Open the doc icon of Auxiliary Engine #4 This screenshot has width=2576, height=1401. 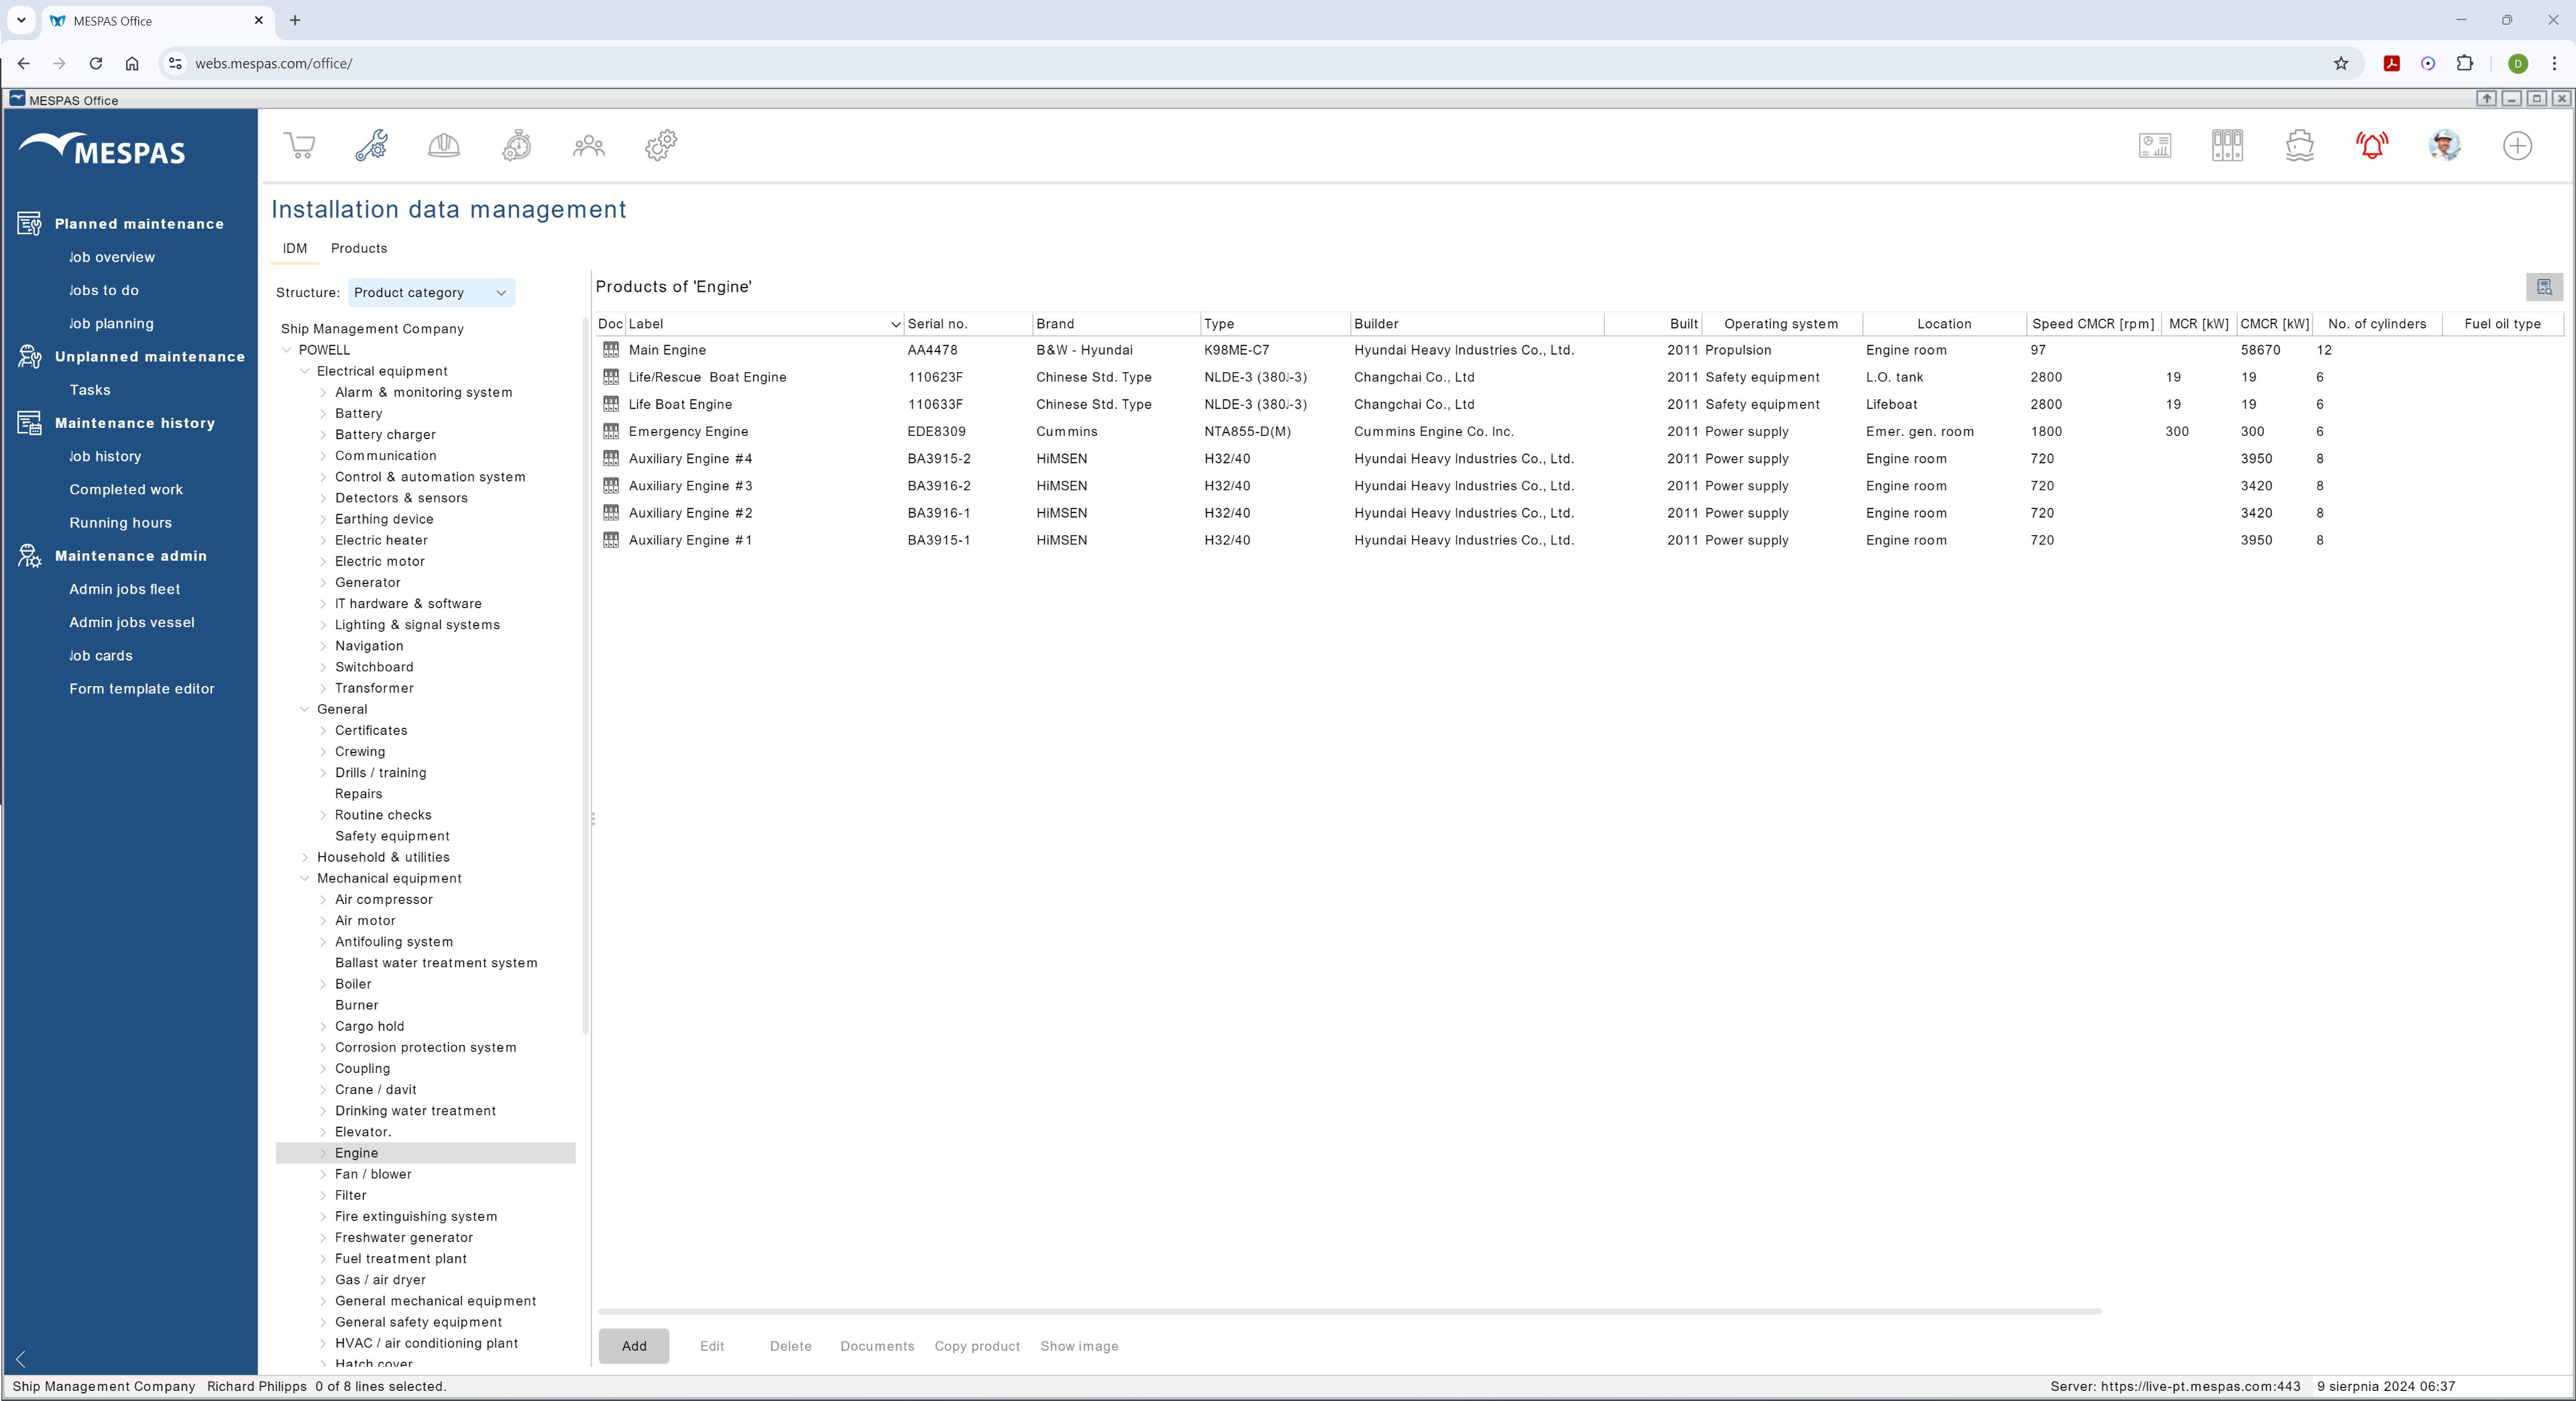[x=611, y=458]
